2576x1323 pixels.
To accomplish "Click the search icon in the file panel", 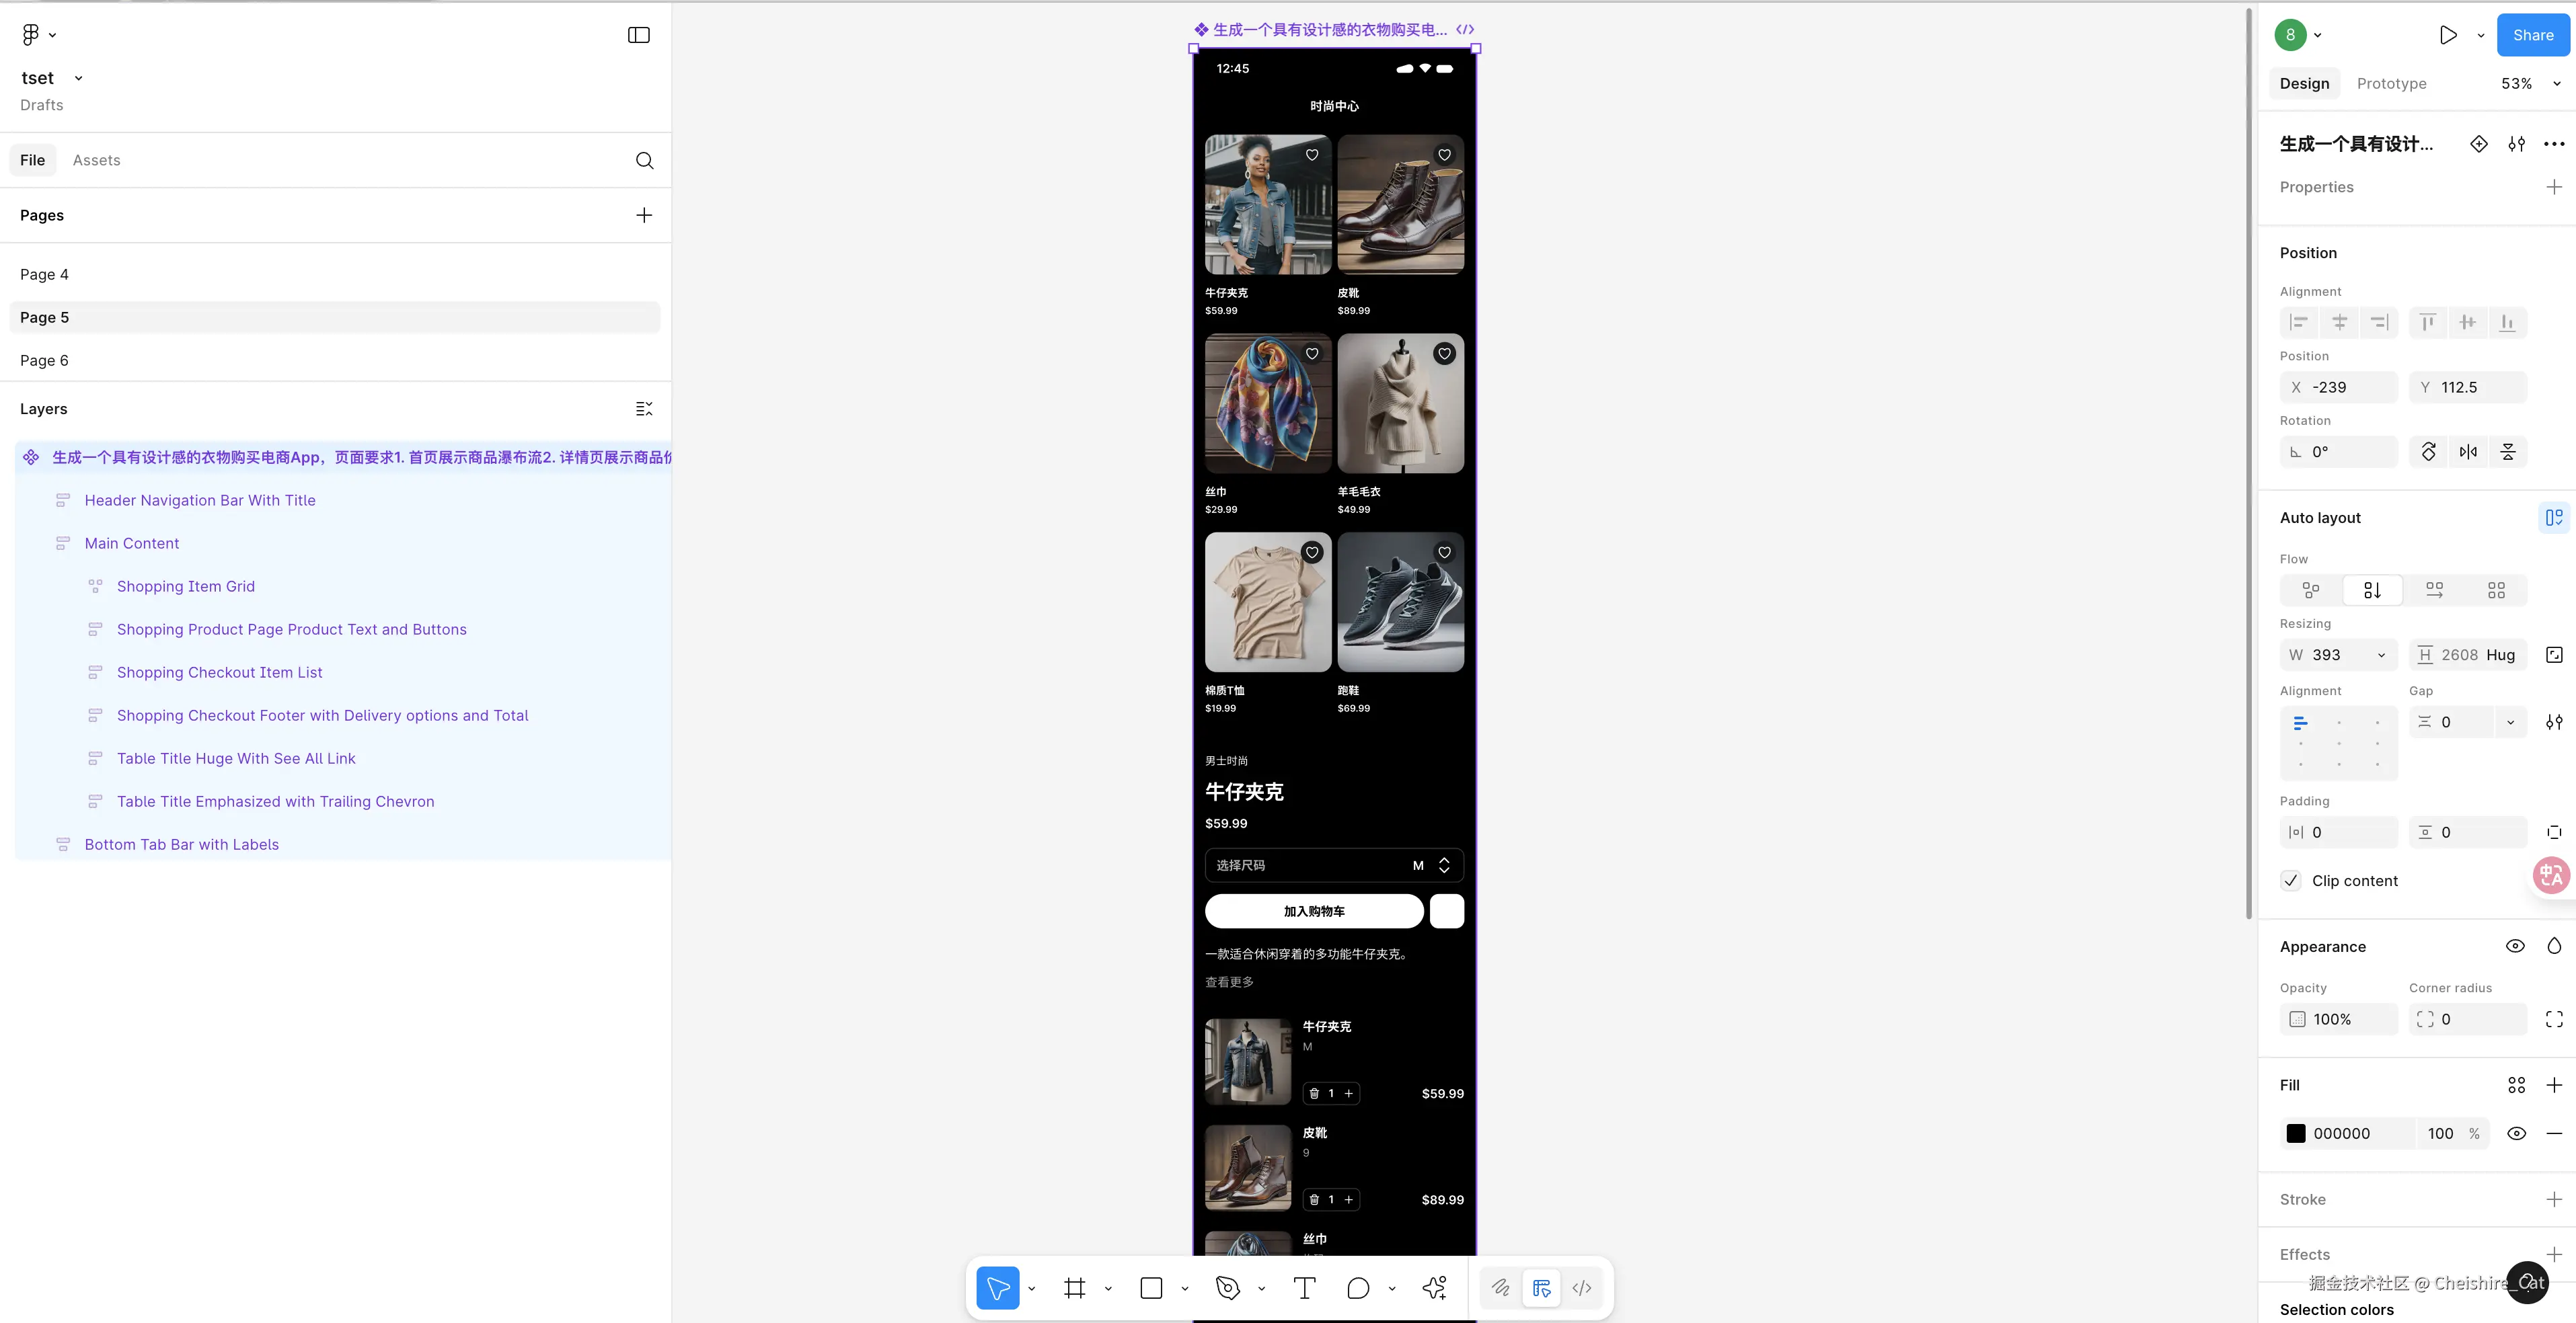I will tap(645, 161).
